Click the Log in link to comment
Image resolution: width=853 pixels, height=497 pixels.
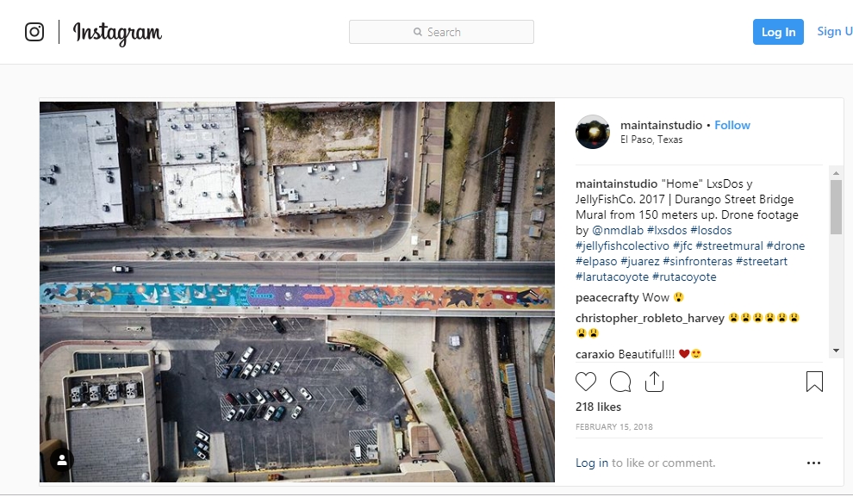[592, 463]
